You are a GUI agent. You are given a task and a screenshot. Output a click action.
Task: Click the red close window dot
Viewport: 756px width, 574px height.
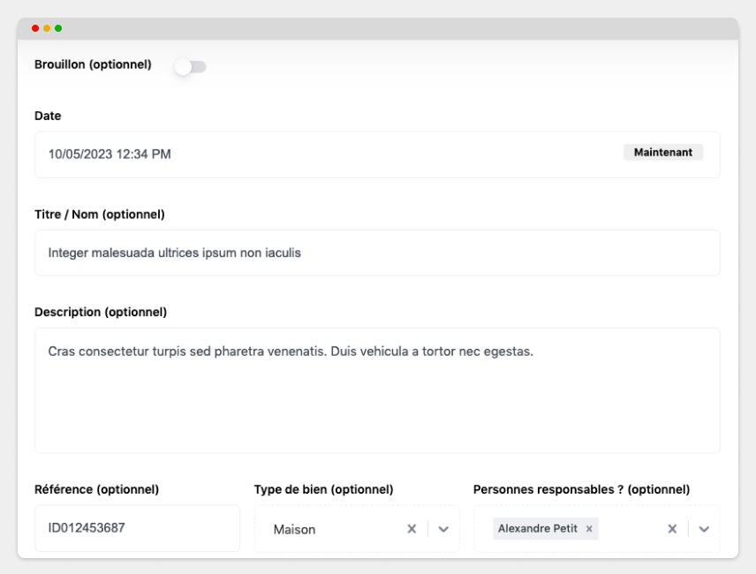click(x=35, y=28)
